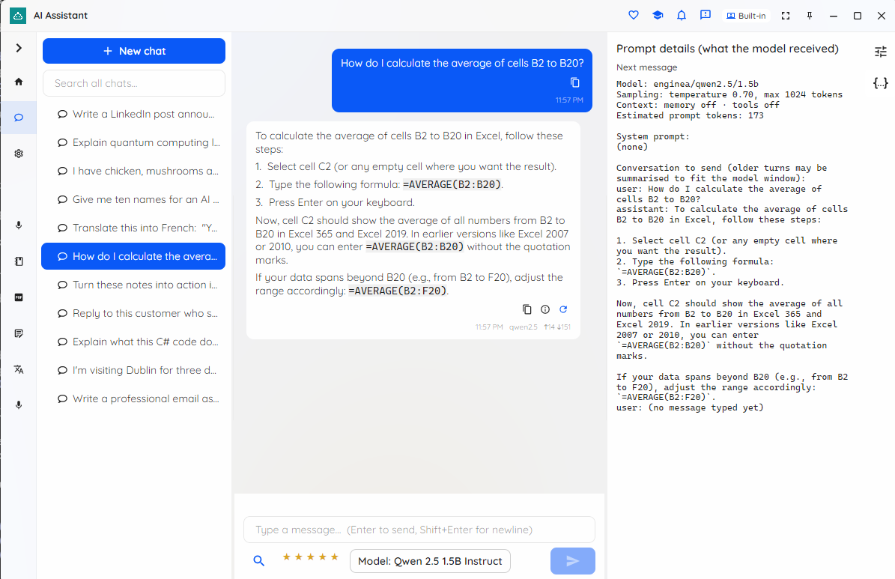Open the translate icon in sidebar
The image size is (895, 579).
click(x=19, y=369)
